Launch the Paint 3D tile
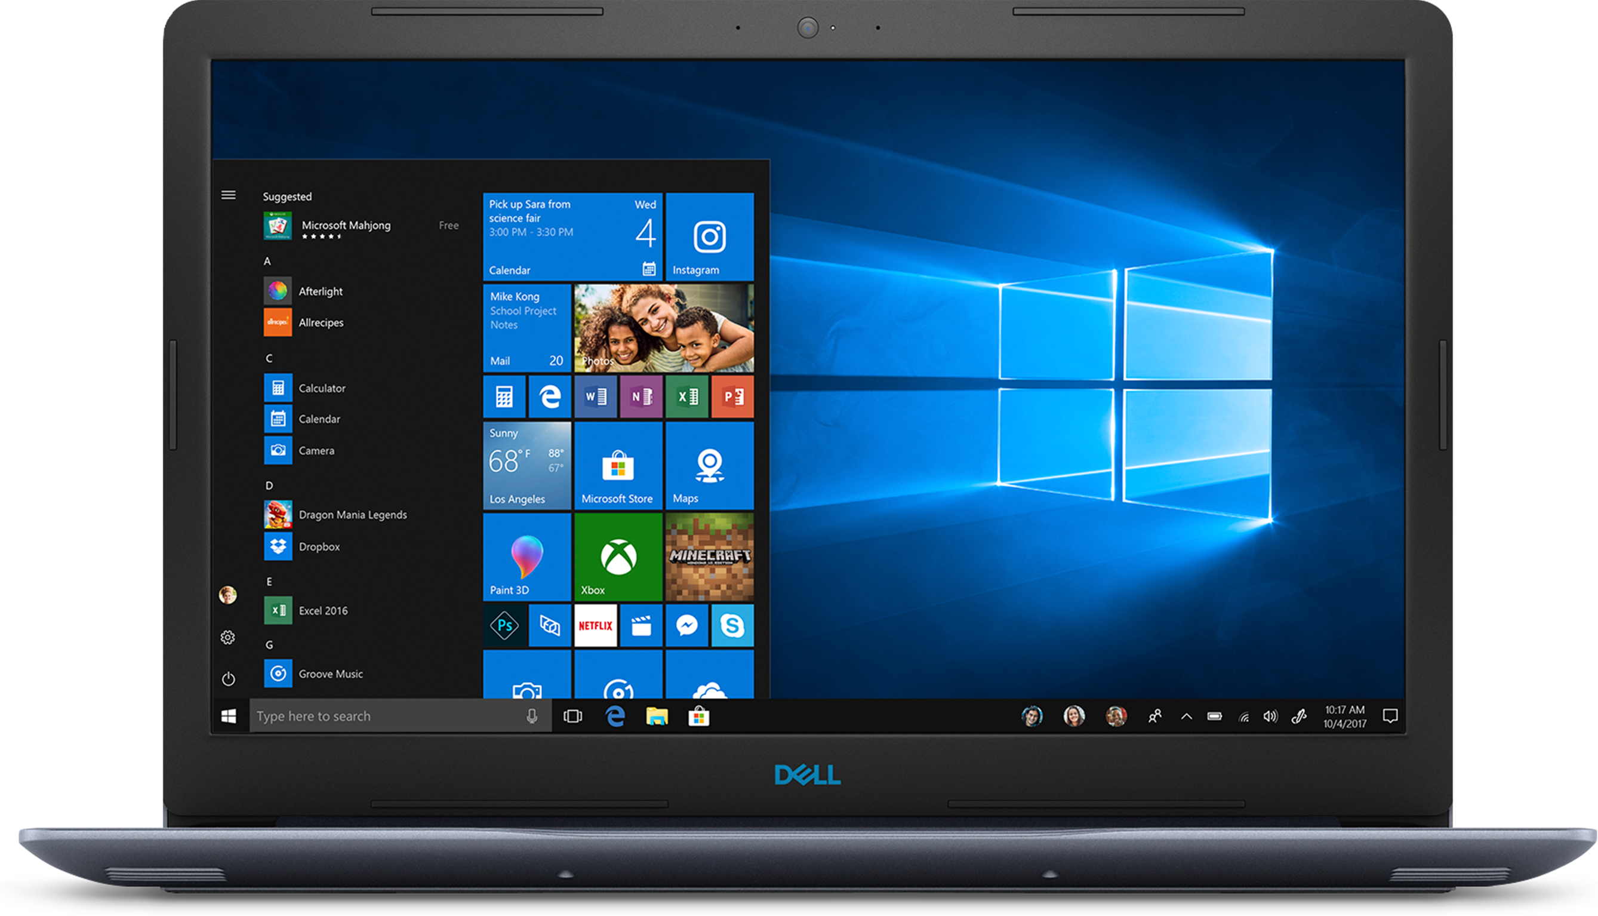The image size is (1598, 916). [527, 557]
